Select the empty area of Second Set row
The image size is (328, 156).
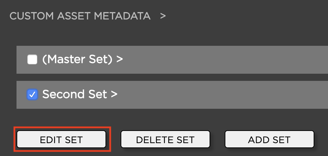click(222, 94)
